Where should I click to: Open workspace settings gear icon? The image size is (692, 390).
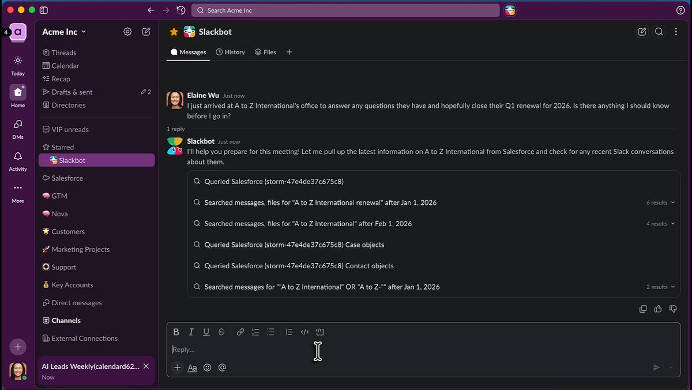coord(127,32)
